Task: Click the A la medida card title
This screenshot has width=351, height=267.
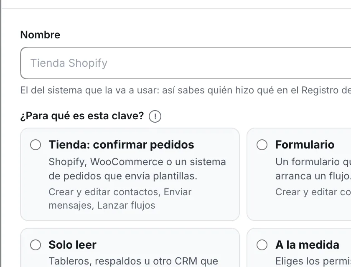Action: point(308,244)
